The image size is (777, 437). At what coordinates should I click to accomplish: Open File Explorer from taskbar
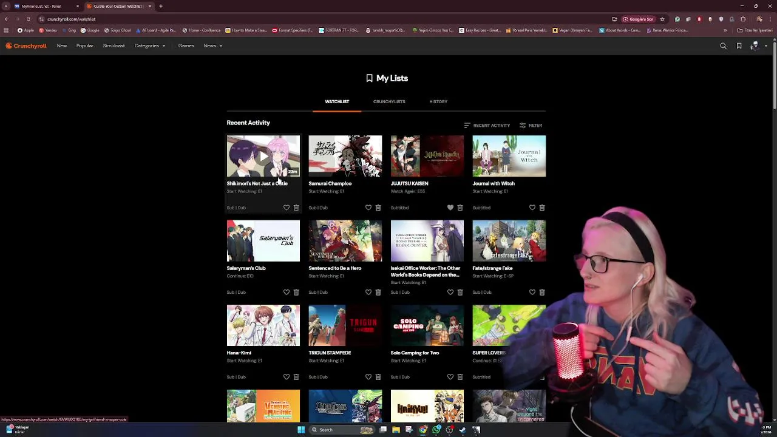point(396,430)
